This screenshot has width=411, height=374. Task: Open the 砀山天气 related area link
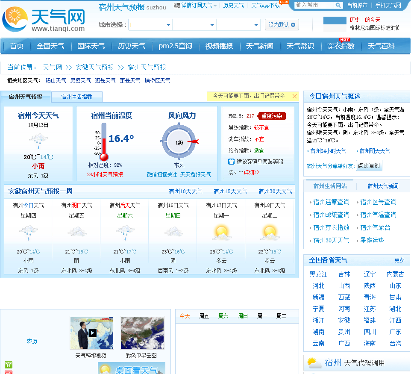[x=56, y=80]
